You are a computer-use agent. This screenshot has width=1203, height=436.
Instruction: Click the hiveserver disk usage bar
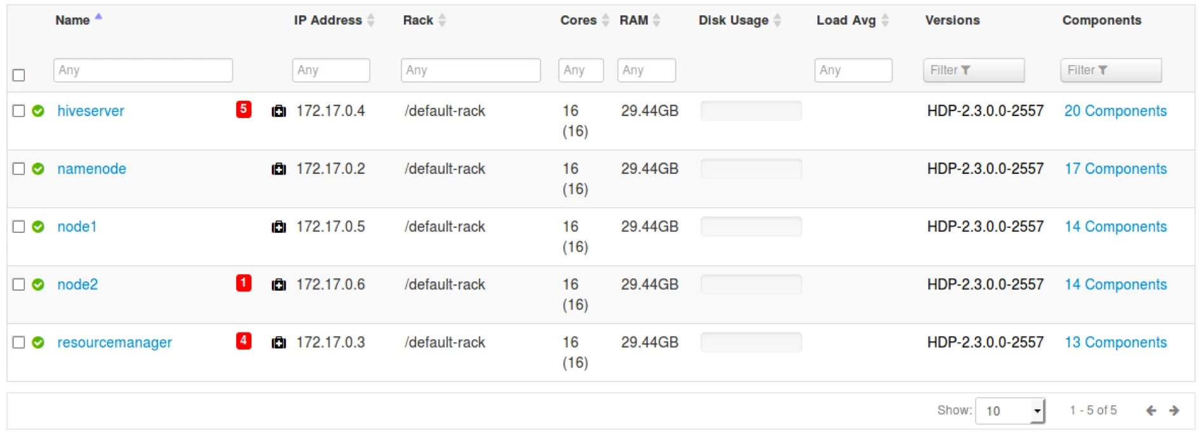[751, 111]
